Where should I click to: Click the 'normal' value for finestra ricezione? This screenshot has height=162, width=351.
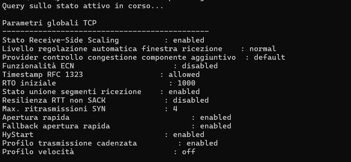coord(263,49)
